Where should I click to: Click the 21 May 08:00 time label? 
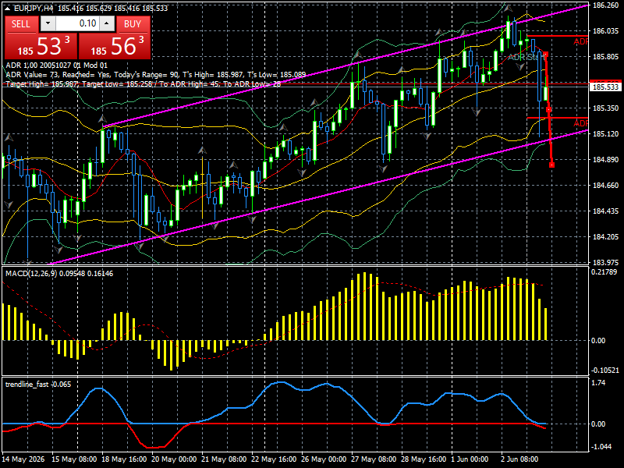coord(224,459)
